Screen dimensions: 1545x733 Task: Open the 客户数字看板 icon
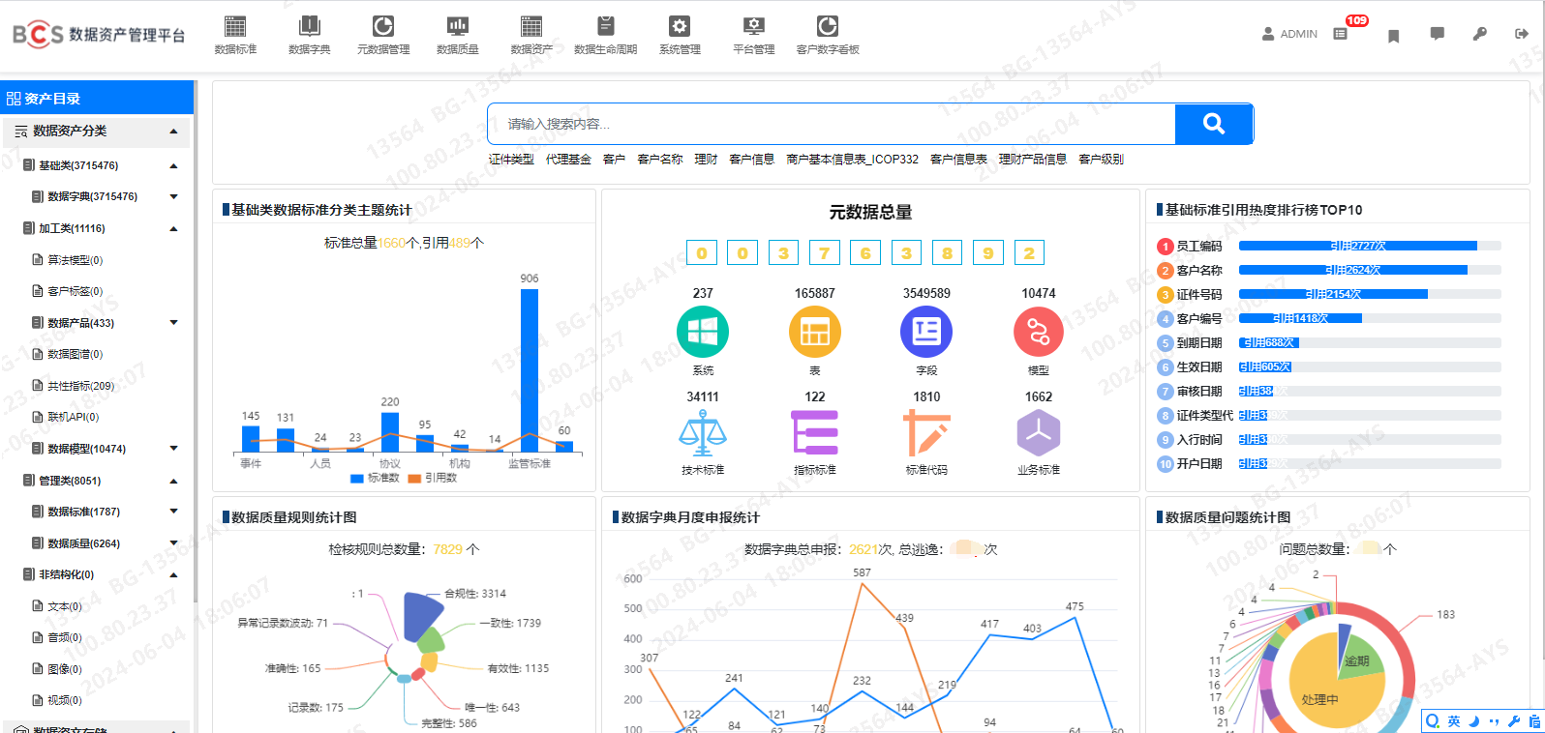828,26
